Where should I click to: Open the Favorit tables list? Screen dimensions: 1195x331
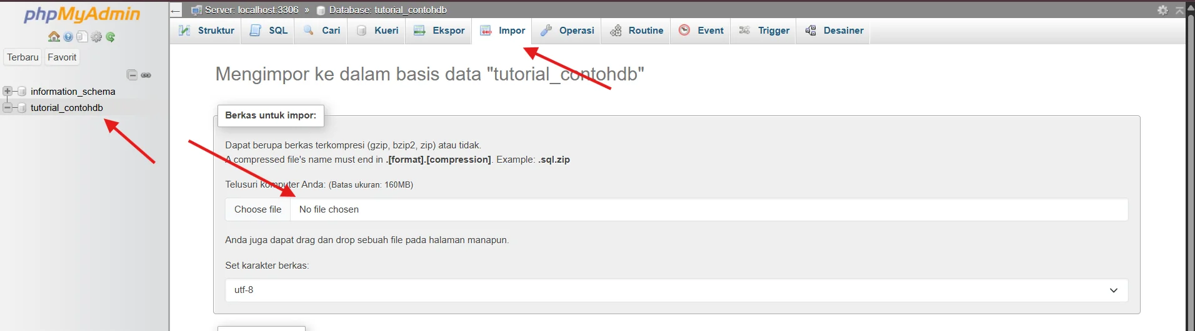point(62,57)
